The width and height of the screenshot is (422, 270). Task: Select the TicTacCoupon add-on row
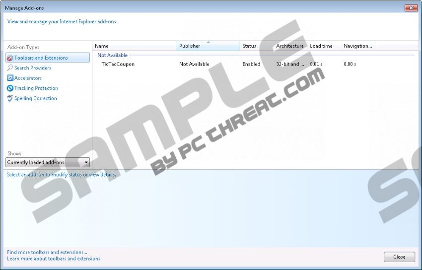pyautogui.click(x=118, y=64)
